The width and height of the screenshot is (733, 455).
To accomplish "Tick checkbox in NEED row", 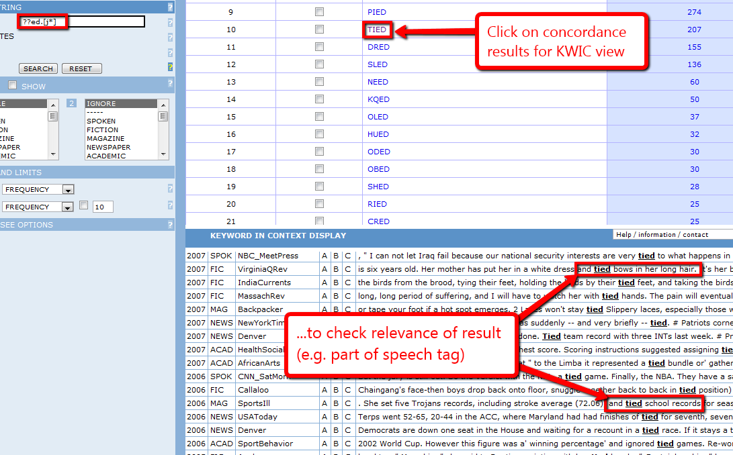I will click(319, 82).
